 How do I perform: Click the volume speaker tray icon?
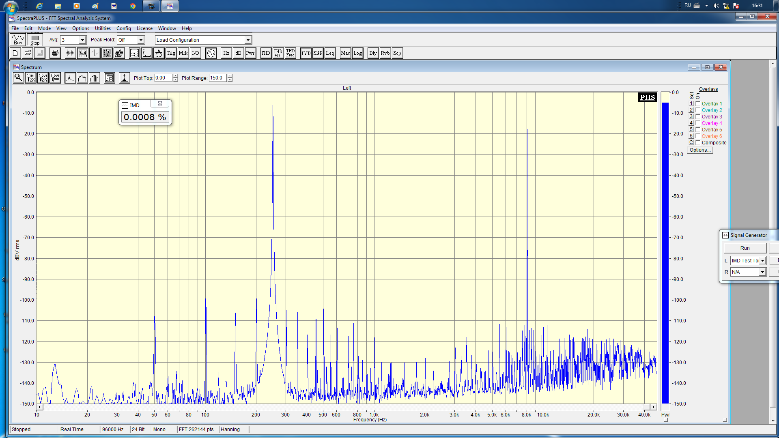(716, 6)
